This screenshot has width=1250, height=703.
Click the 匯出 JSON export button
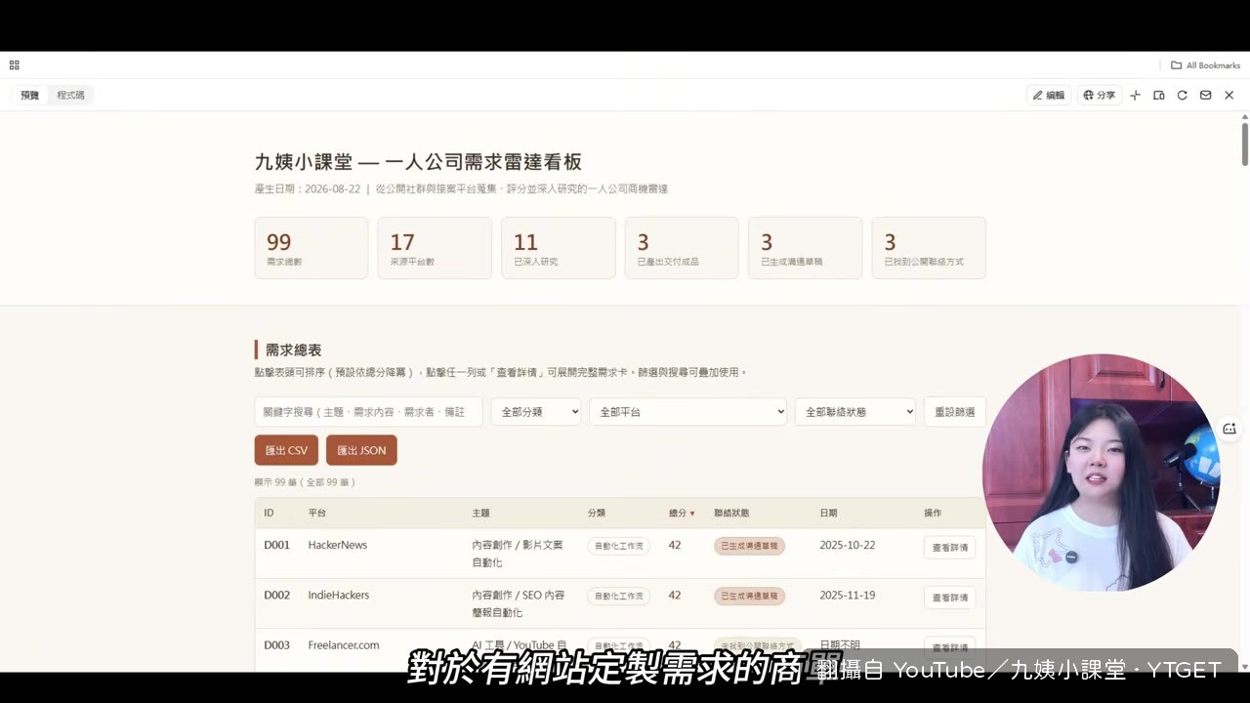click(x=361, y=450)
